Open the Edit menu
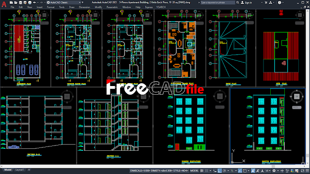The image size is (310, 174). point(20,7)
